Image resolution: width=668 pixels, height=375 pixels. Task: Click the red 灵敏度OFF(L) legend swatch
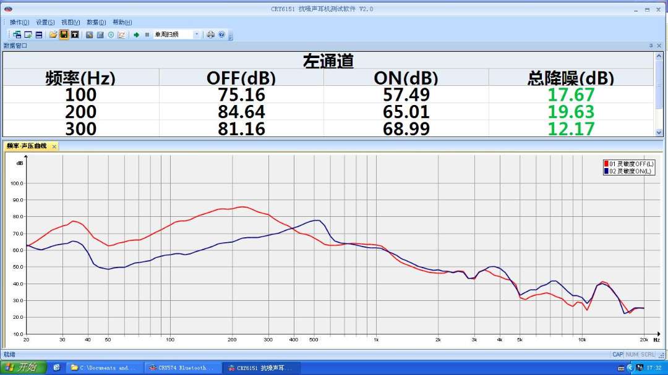(x=606, y=164)
